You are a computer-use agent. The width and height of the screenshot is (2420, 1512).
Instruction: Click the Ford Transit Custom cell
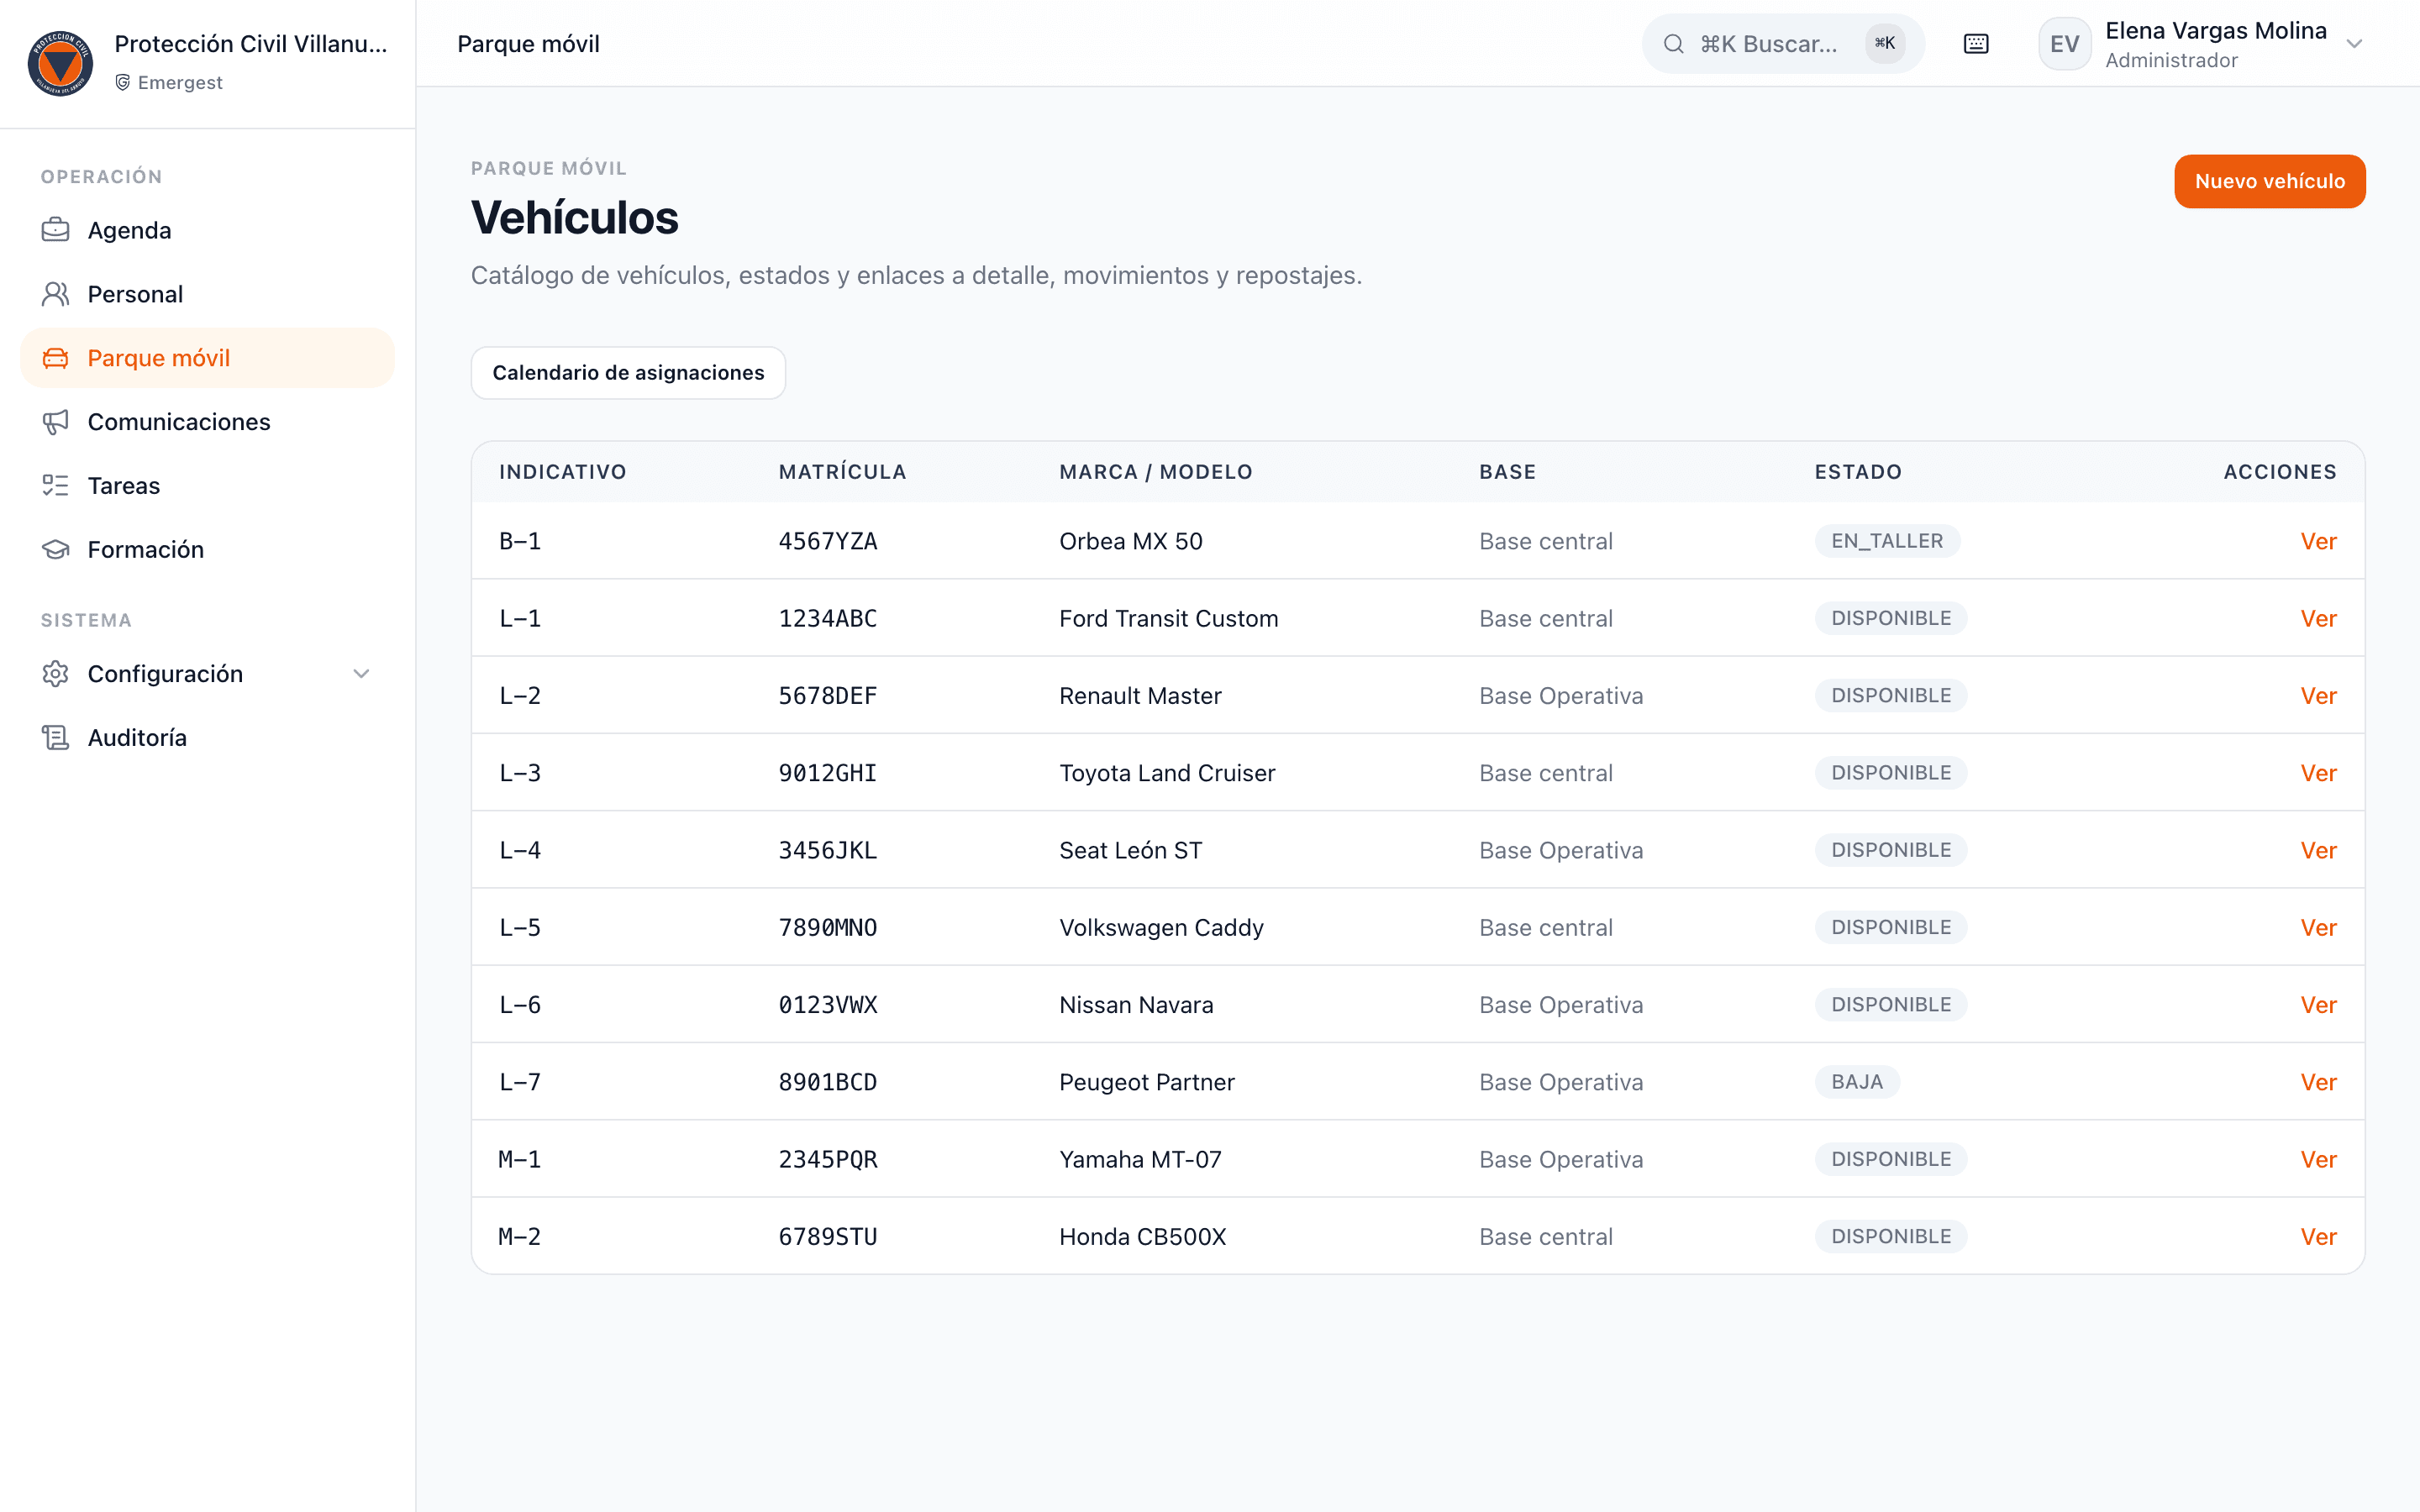click(x=1169, y=618)
